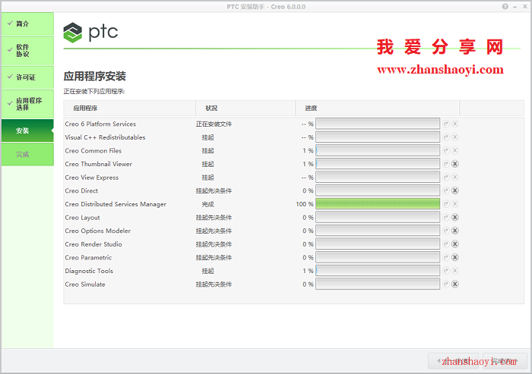Select the 安装 step
The height and width of the screenshot is (374, 532).
(27, 130)
